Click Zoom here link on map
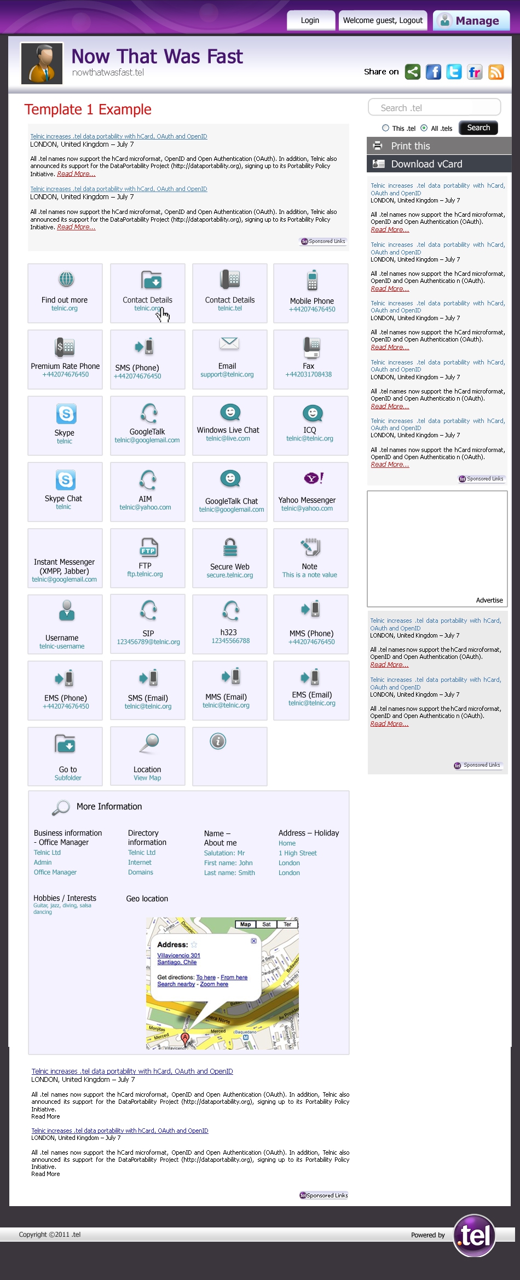Image resolution: width=520 pixels, height=1280 pixels. (214, 984)
